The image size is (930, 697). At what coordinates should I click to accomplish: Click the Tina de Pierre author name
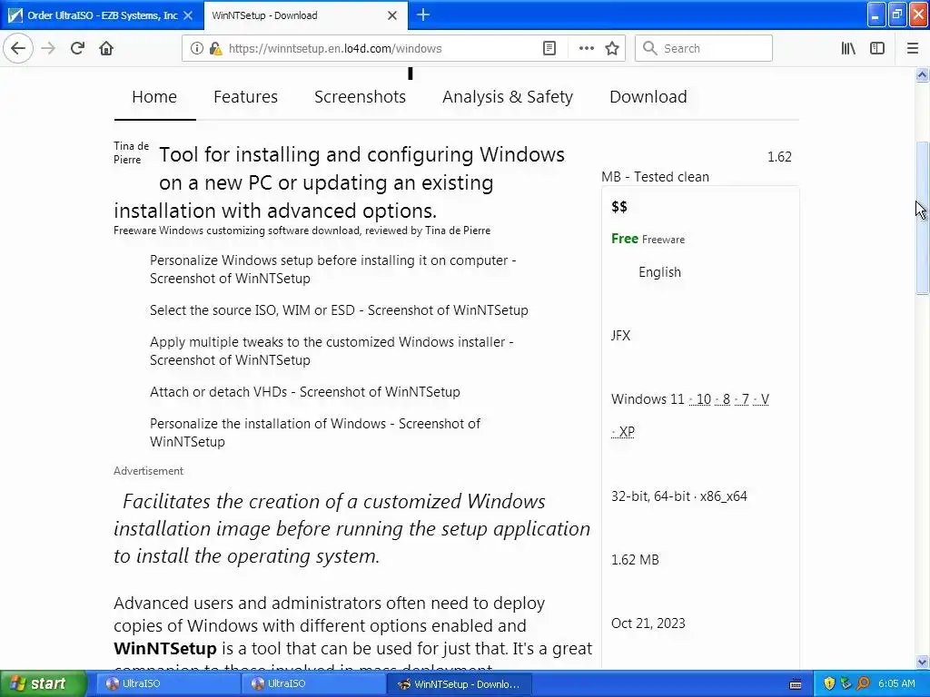(131, 152)
